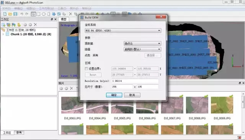
Task: Select the Free-form selection tool
Action: [49, 14]
